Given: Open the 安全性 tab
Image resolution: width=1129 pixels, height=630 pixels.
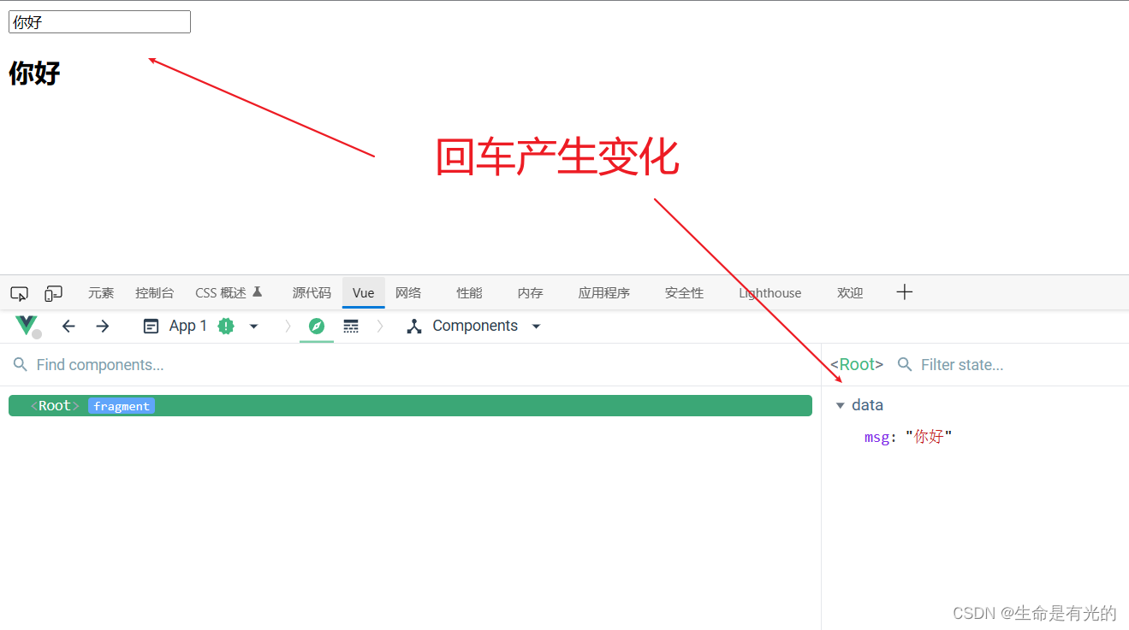Looking at the screenshot, I should [685, 293].
